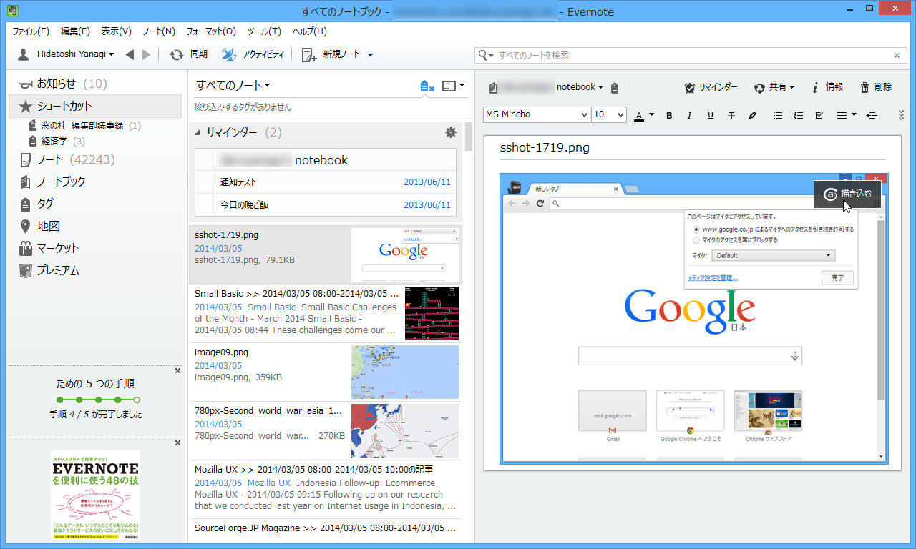
Task: Go back with the left navigation arrow
Action: [130, 55]
